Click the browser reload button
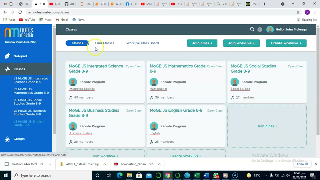This screenshot has height=180, width=320. (20, 12)
